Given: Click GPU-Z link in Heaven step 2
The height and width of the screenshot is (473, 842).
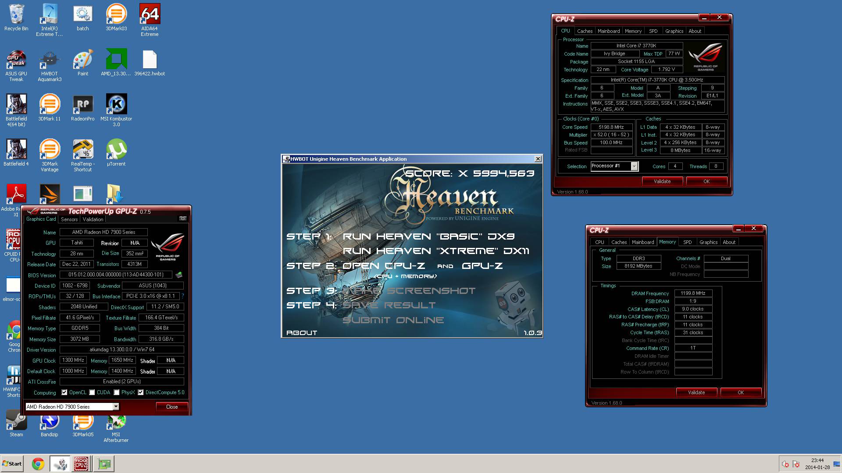Looking at the screenshot, I should click(x=482, y=266).
